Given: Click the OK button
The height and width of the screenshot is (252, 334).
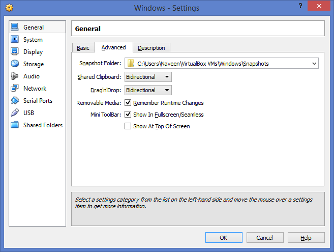Looking at the screenshot, I should [x=224, y=237].
